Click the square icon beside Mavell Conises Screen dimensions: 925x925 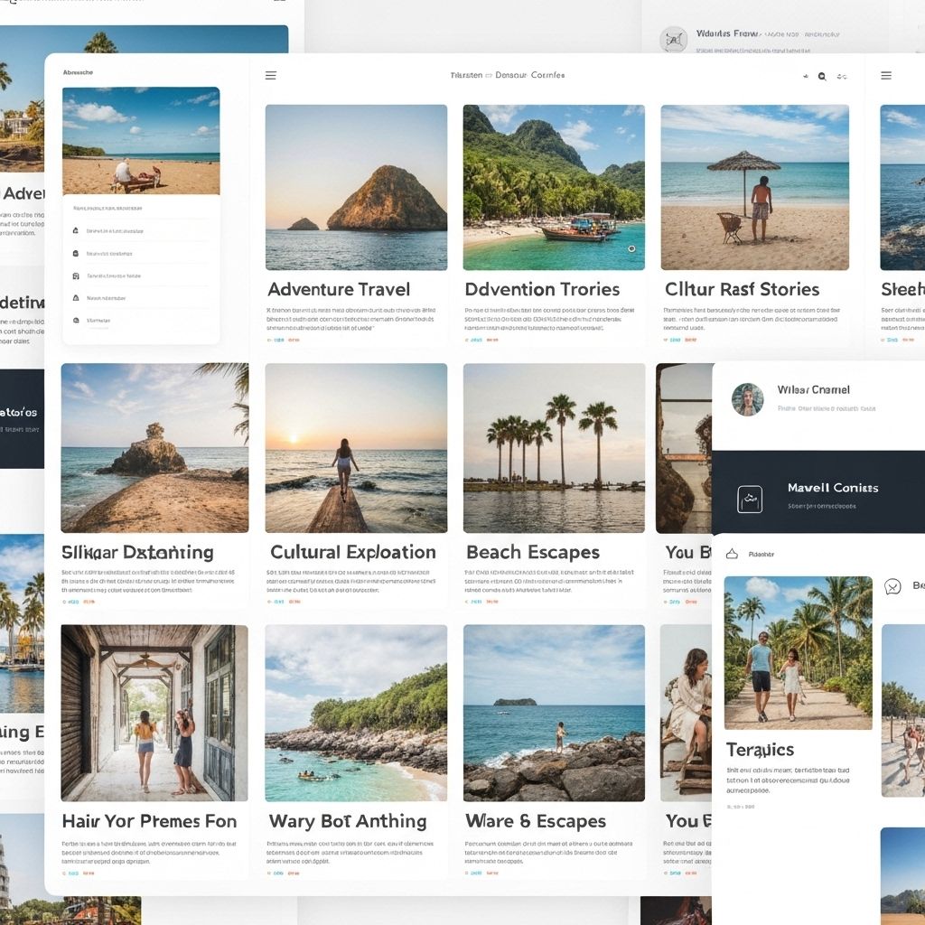750,499
